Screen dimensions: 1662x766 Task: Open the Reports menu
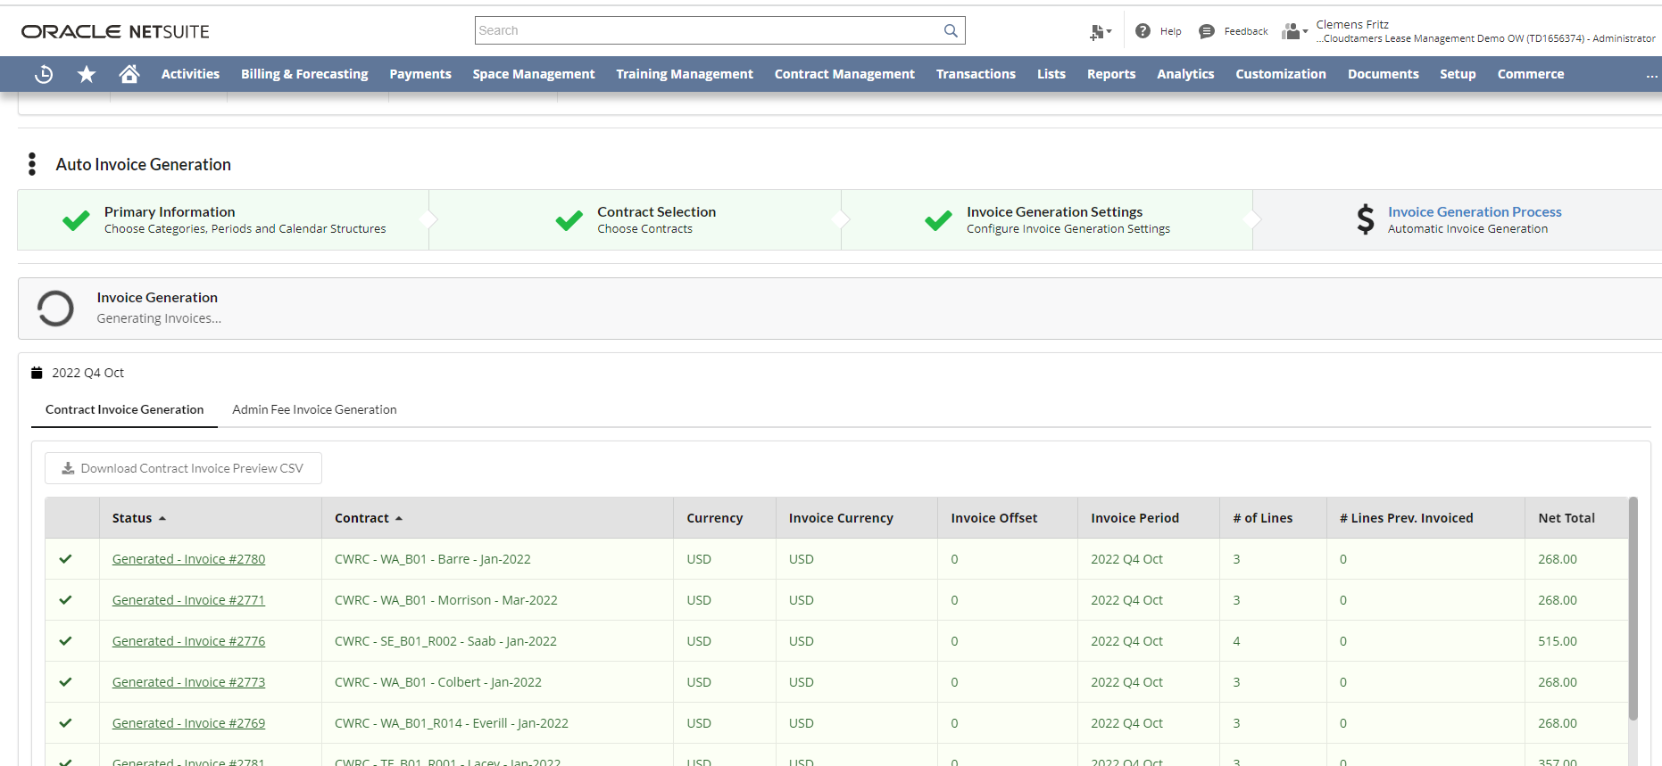coord(1111,74)
